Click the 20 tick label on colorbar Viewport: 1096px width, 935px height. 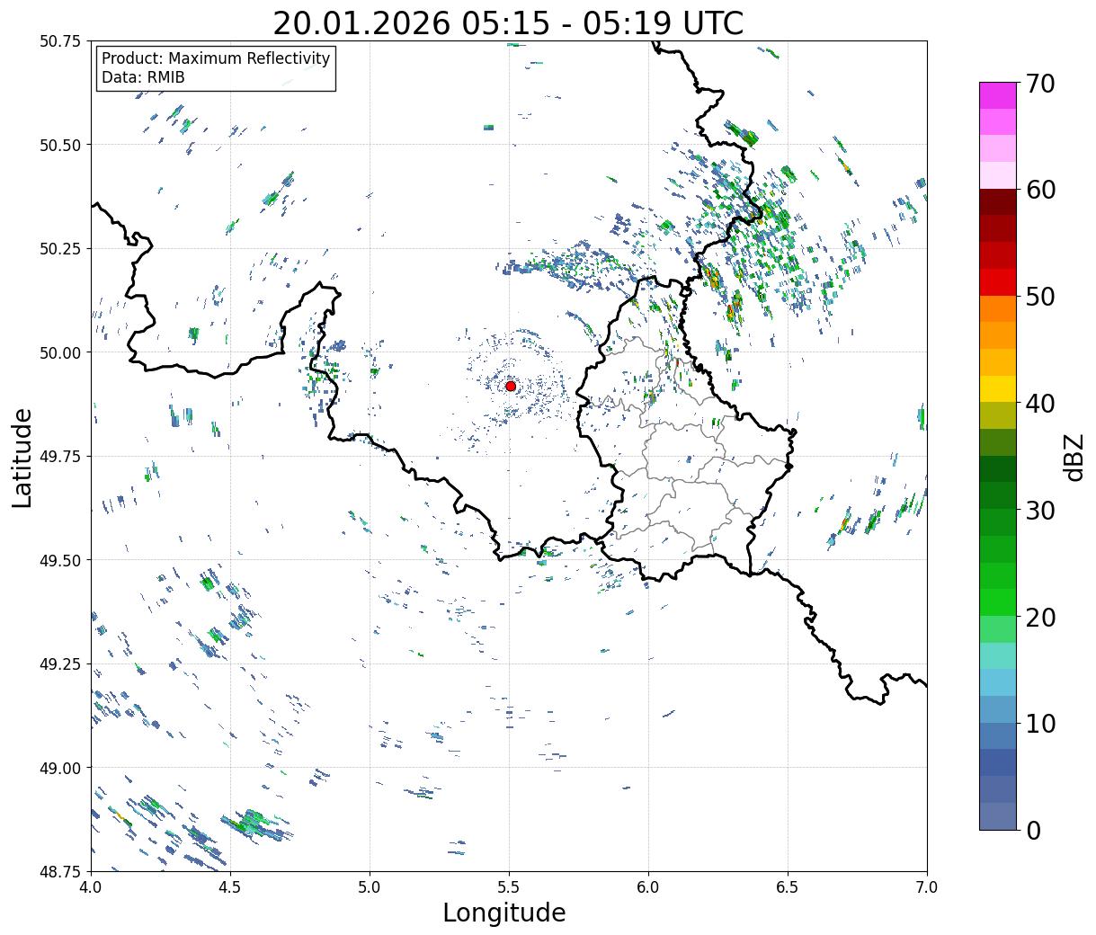click(1040, 617)
